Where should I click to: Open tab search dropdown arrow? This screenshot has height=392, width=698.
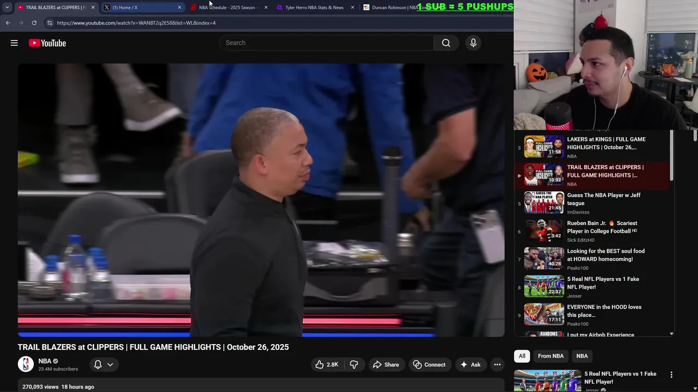coord(7,8)
